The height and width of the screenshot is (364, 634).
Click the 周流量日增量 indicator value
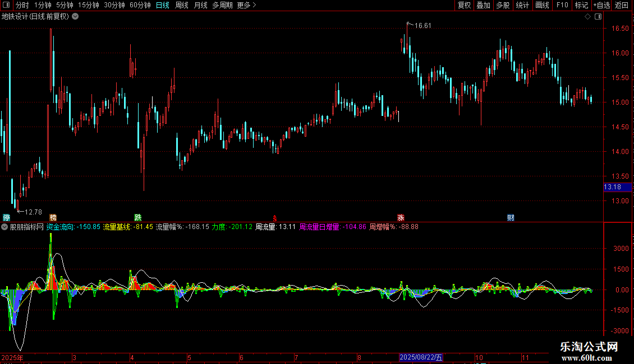(332, 227)
